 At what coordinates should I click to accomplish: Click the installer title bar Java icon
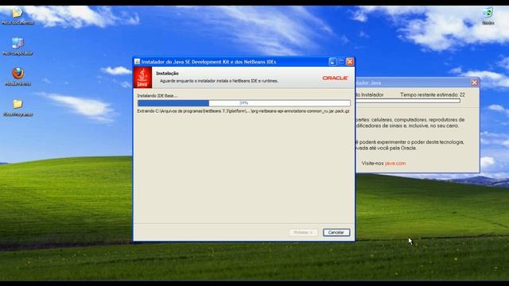tap(137, 62)
